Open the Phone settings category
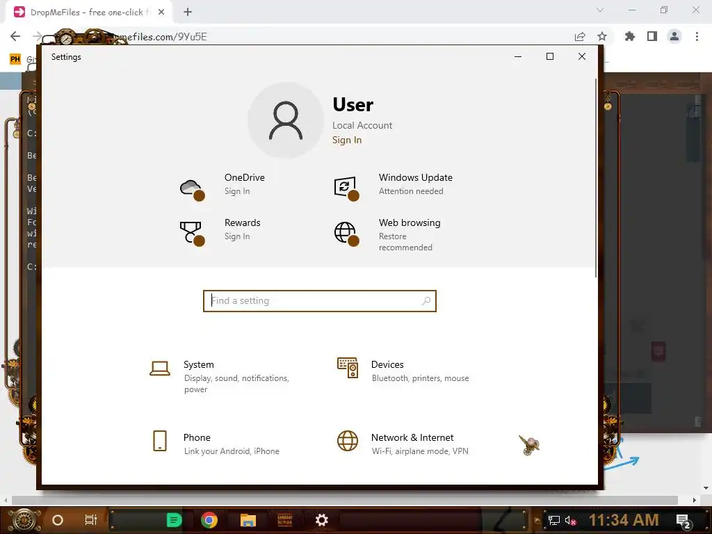 click(216, 444)
